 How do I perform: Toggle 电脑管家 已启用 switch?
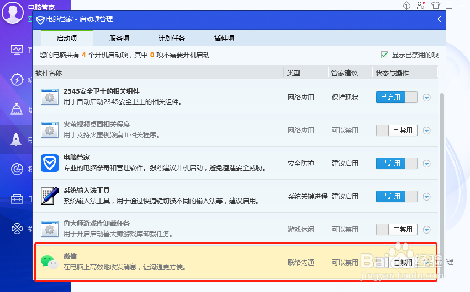397,164
